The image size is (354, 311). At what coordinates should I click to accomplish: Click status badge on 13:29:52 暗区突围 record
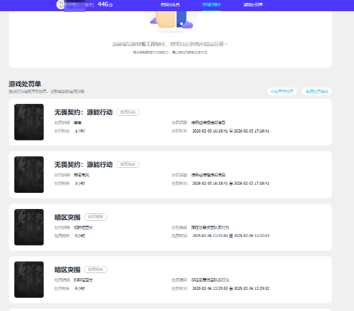click(x=95, y=269)
